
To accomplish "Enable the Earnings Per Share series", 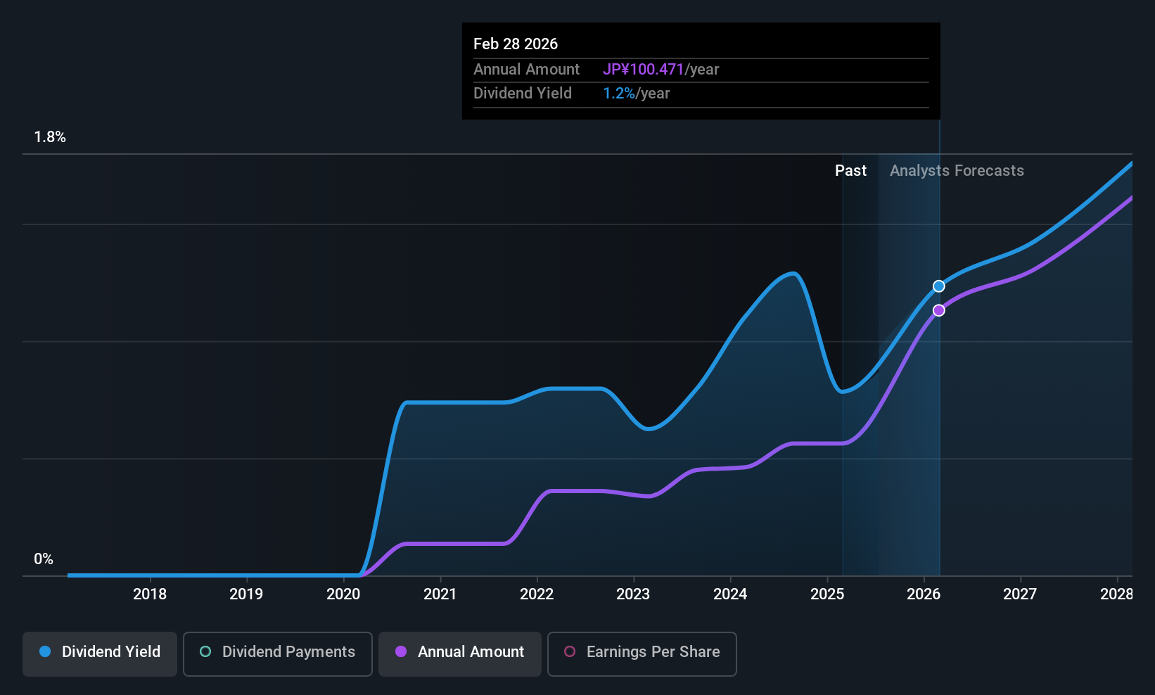I will click(642, 653).
